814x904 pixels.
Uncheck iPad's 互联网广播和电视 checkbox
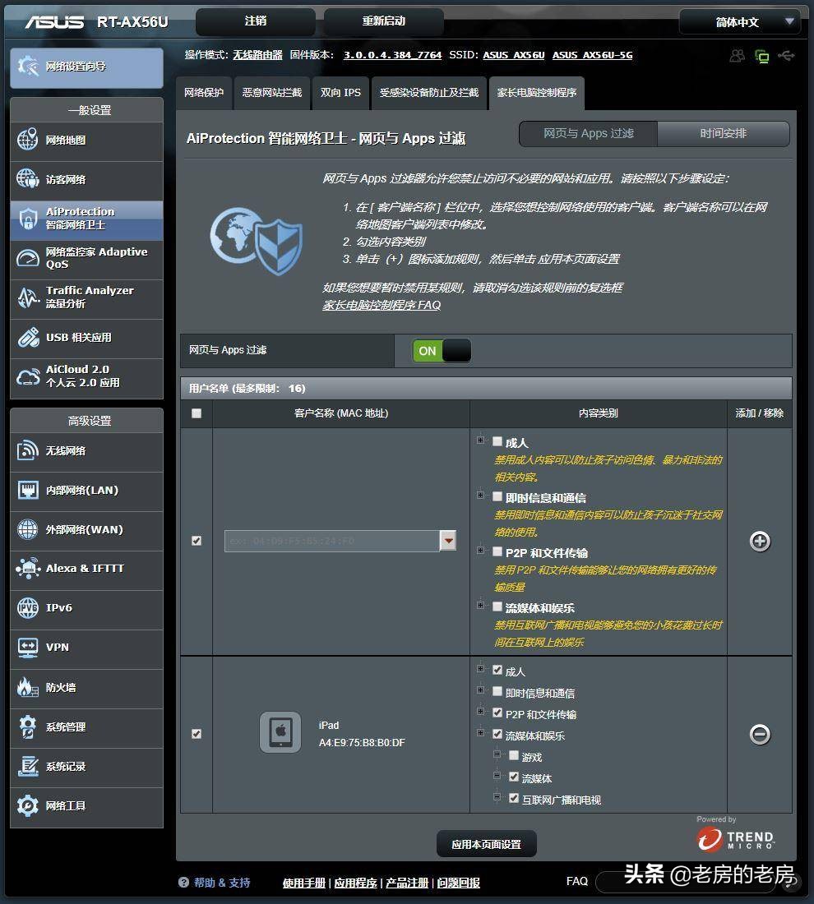[x=514, y=799]
